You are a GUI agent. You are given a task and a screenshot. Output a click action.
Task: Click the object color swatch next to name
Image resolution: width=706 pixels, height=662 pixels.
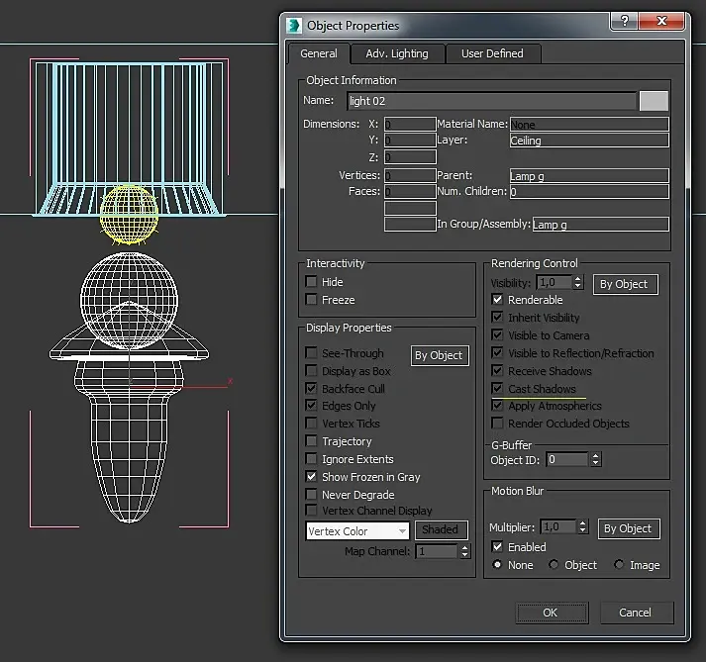click(654, 101)
